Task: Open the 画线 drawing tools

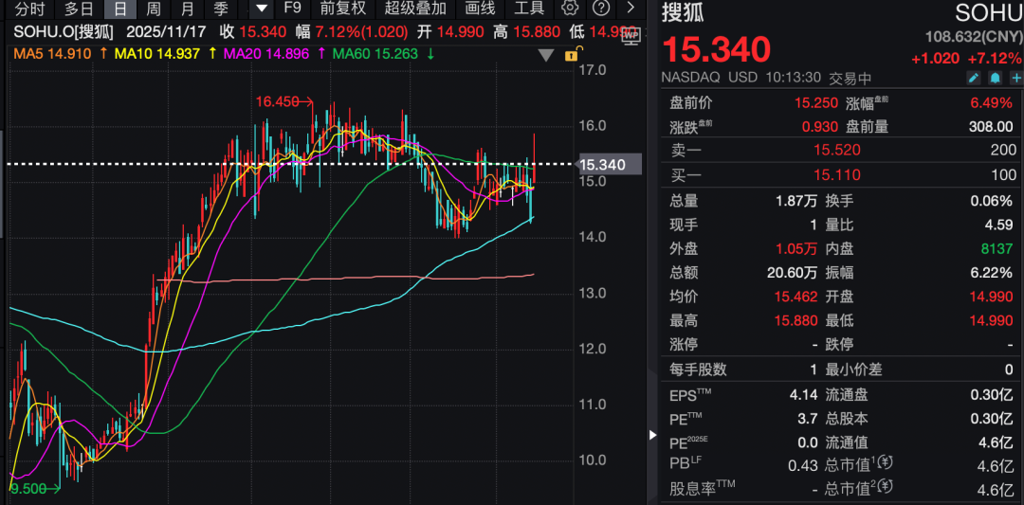Action: coord(480,9)
